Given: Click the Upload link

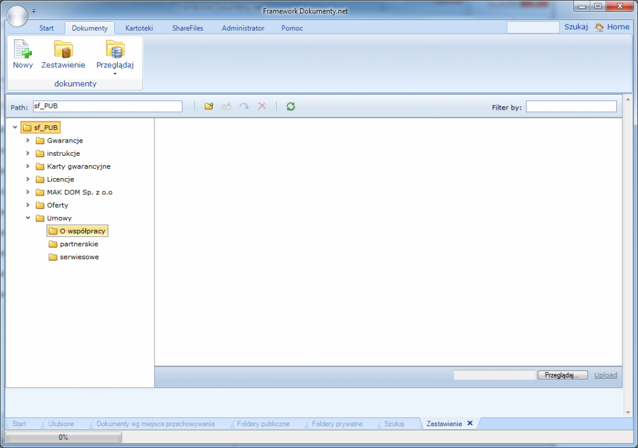Looking at the screenshot, I should click(x=605, y=374).
